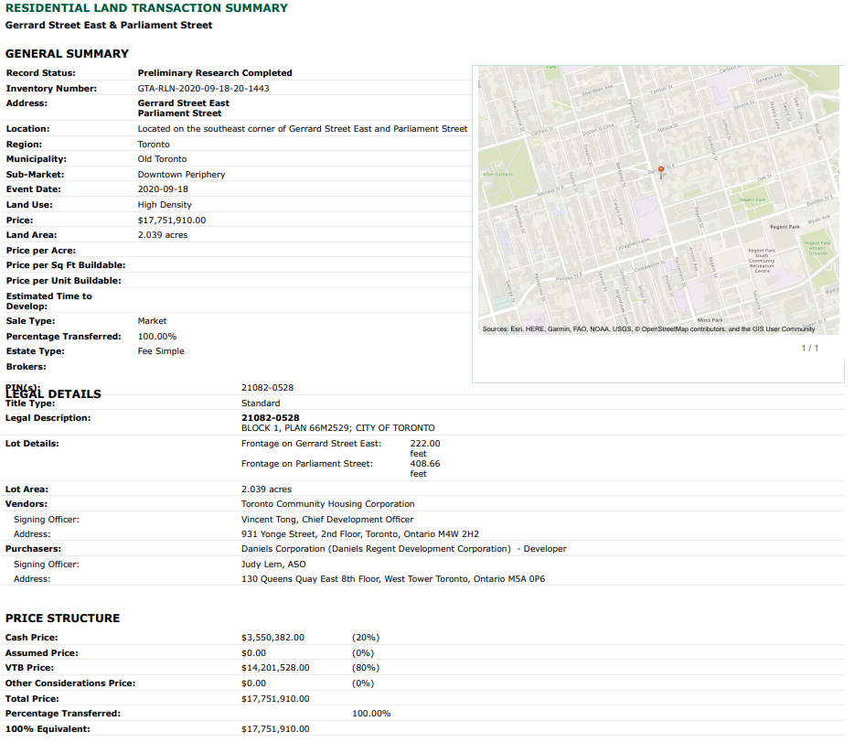Click the red location pin on map

point(661,172)
